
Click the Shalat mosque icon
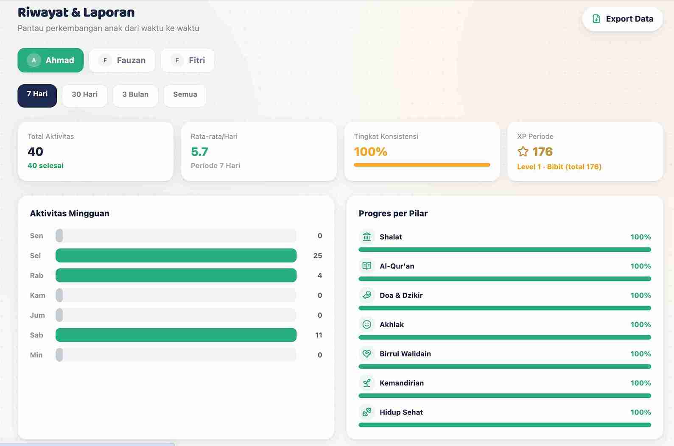click(367, 237)
